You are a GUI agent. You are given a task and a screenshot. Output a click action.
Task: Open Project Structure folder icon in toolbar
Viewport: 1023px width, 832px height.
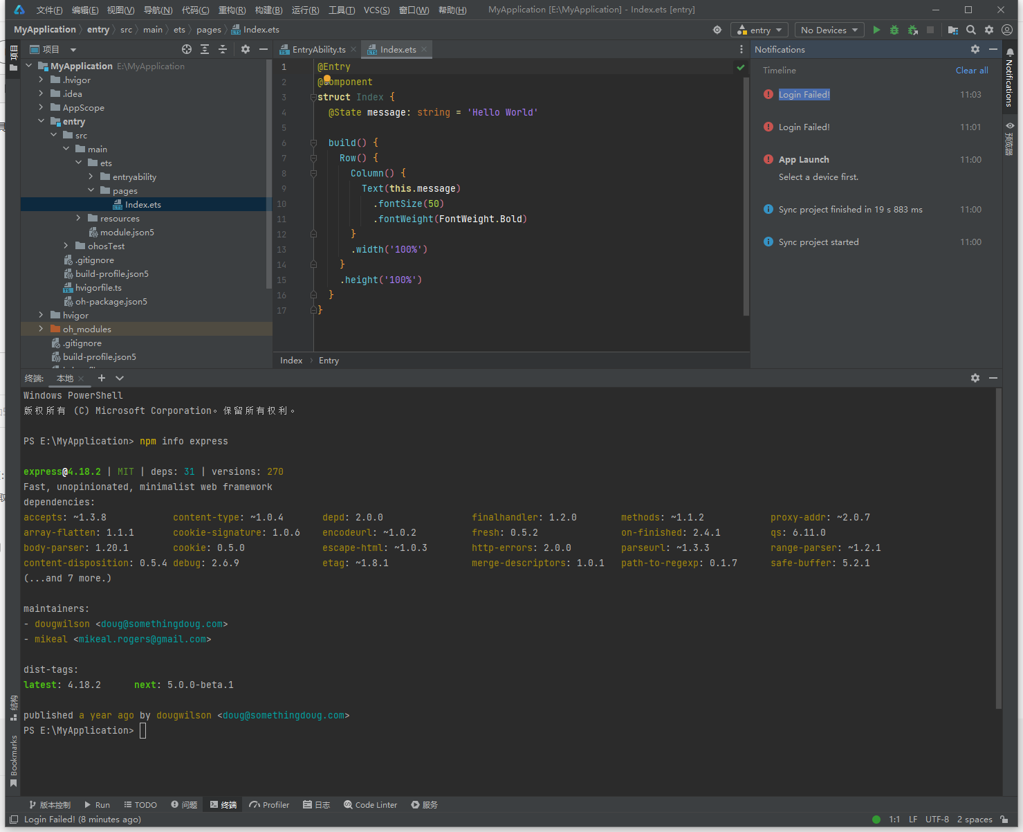pos(953,30)
